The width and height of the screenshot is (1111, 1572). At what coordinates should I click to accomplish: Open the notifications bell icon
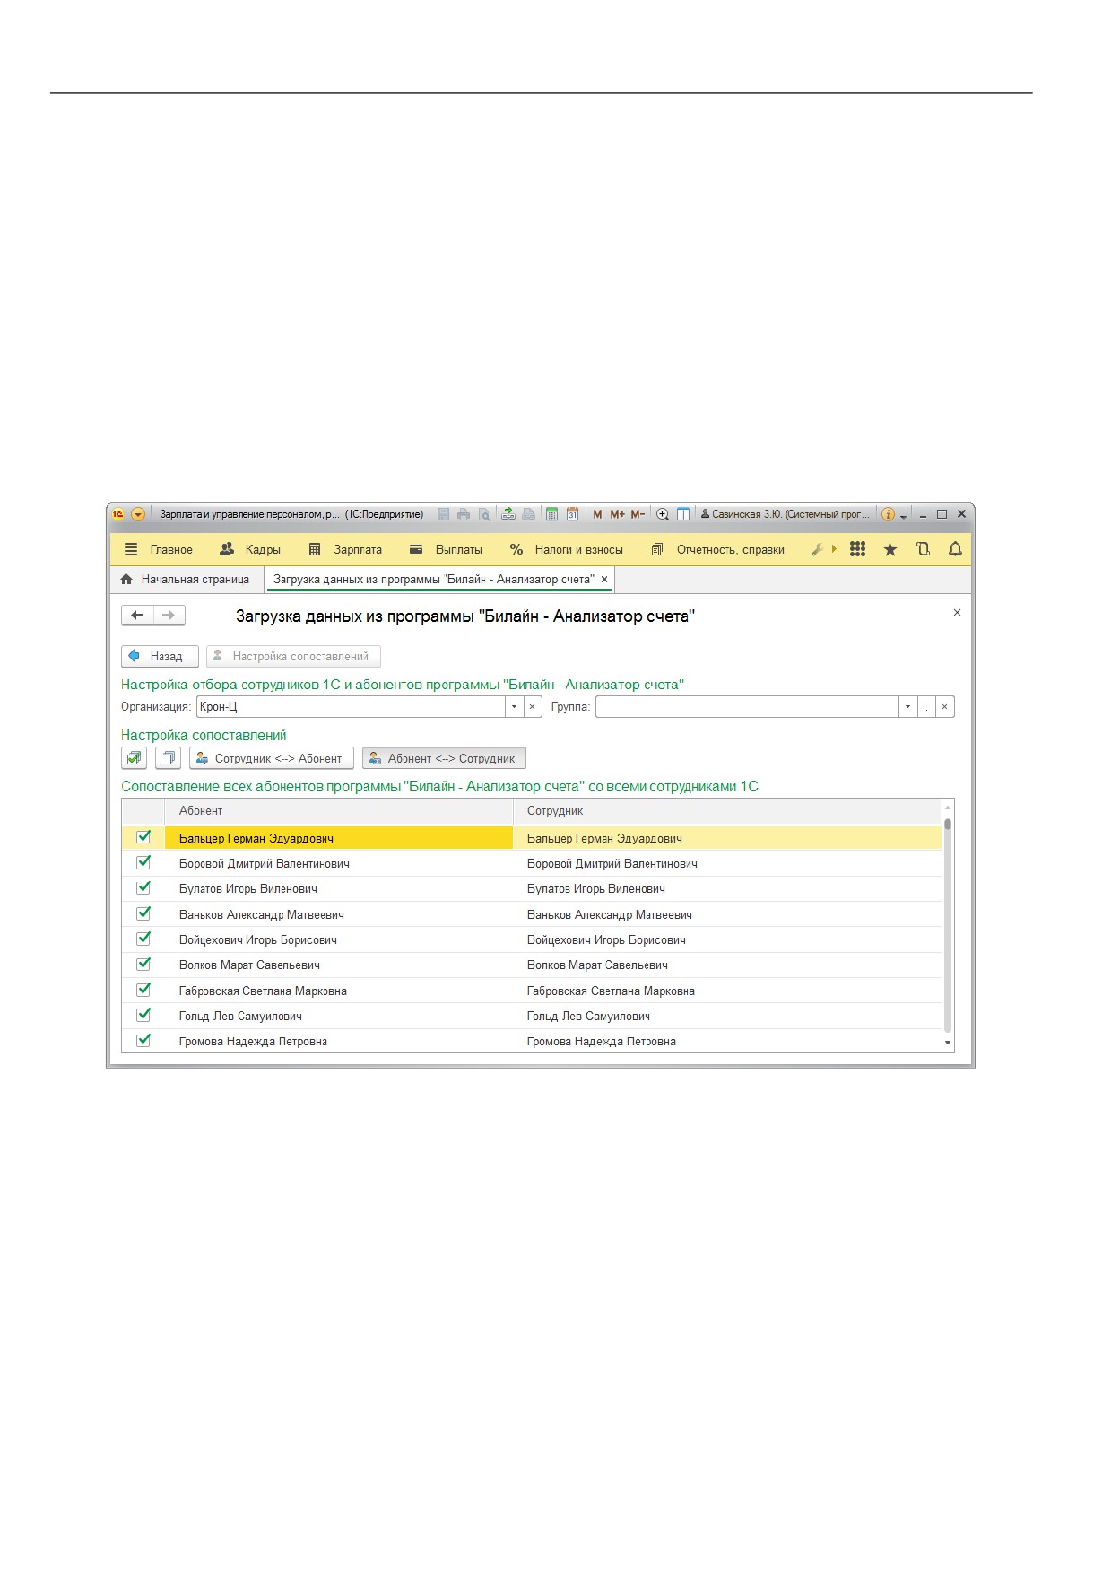(955, 549)
